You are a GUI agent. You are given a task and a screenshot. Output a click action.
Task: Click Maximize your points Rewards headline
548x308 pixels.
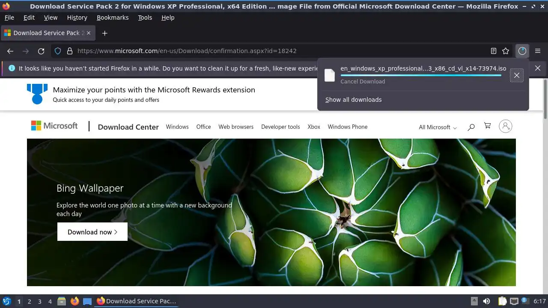154,90
